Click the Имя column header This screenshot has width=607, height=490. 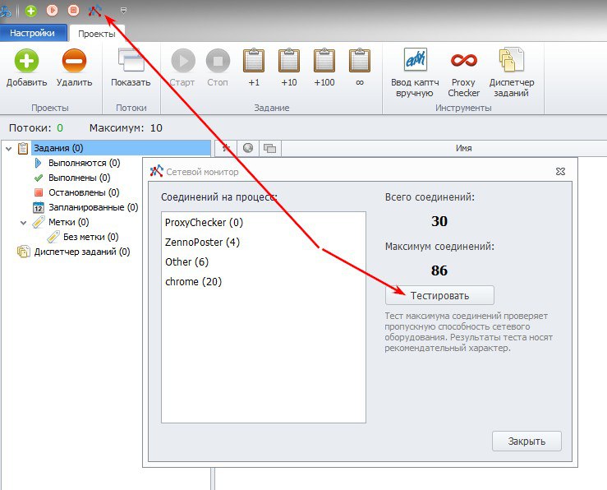463,148
